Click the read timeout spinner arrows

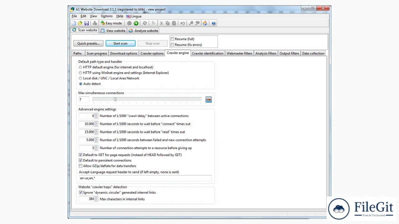(96, 132)
